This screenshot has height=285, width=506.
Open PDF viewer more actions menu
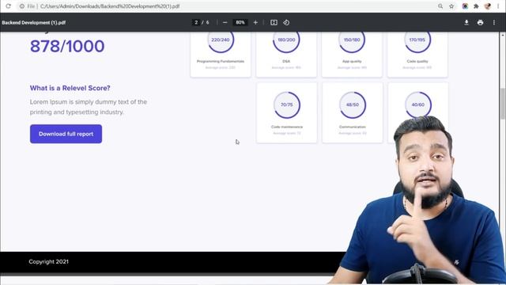pyautogui.click(x=493, y=22)
